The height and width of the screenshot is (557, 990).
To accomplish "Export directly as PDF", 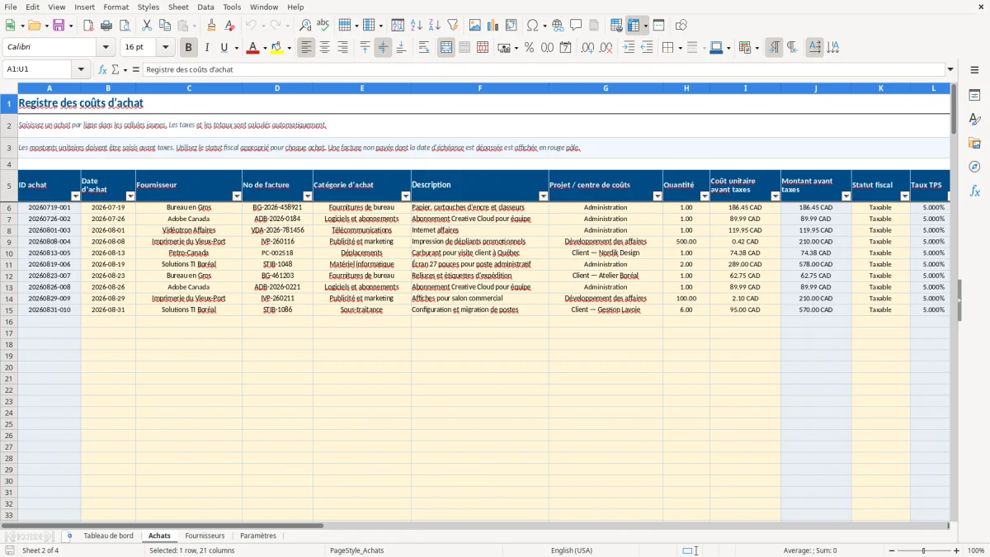I will click(x=88, y=26).
